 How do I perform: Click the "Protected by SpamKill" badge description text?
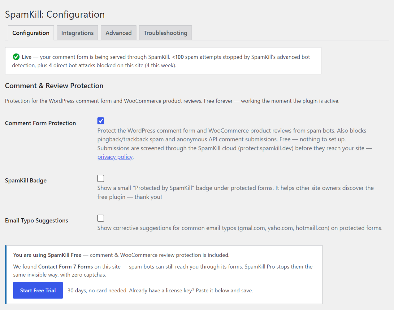pyautogui.click(x=236, y=192)
